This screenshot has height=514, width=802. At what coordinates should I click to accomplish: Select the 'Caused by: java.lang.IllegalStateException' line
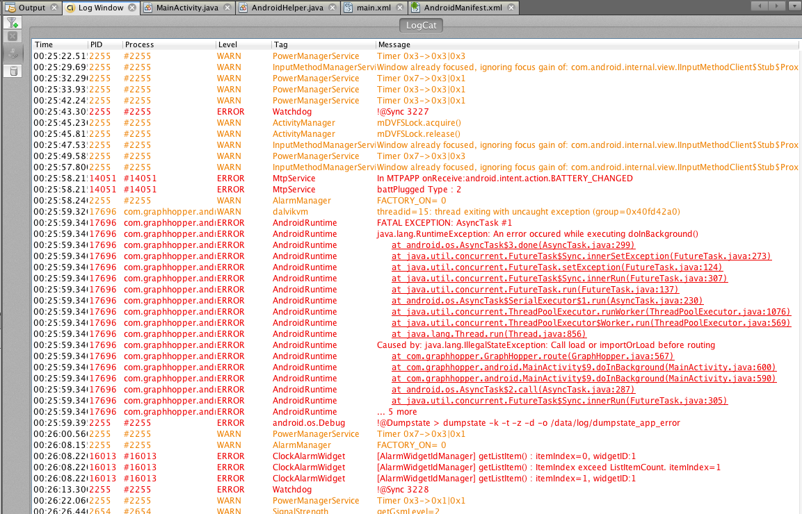tap(546, 345)
